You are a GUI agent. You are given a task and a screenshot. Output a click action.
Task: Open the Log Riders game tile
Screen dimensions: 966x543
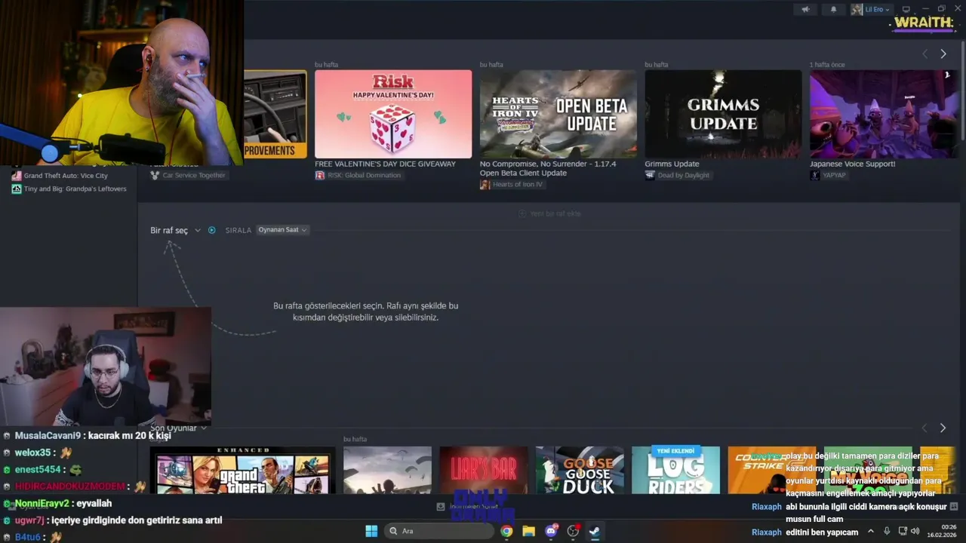(x=675, y=471)
